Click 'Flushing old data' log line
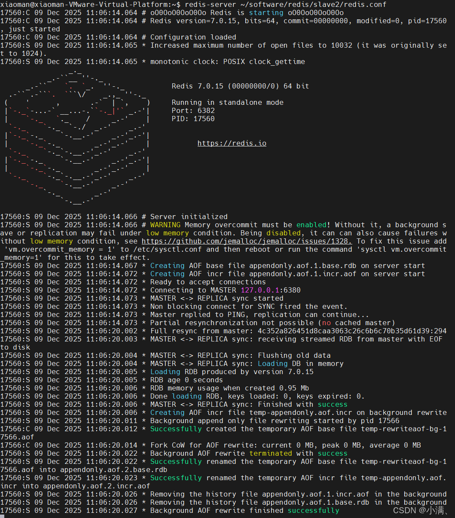Viewport: 455px width, 518px height. pyautogui.click(x=165, y=355)
